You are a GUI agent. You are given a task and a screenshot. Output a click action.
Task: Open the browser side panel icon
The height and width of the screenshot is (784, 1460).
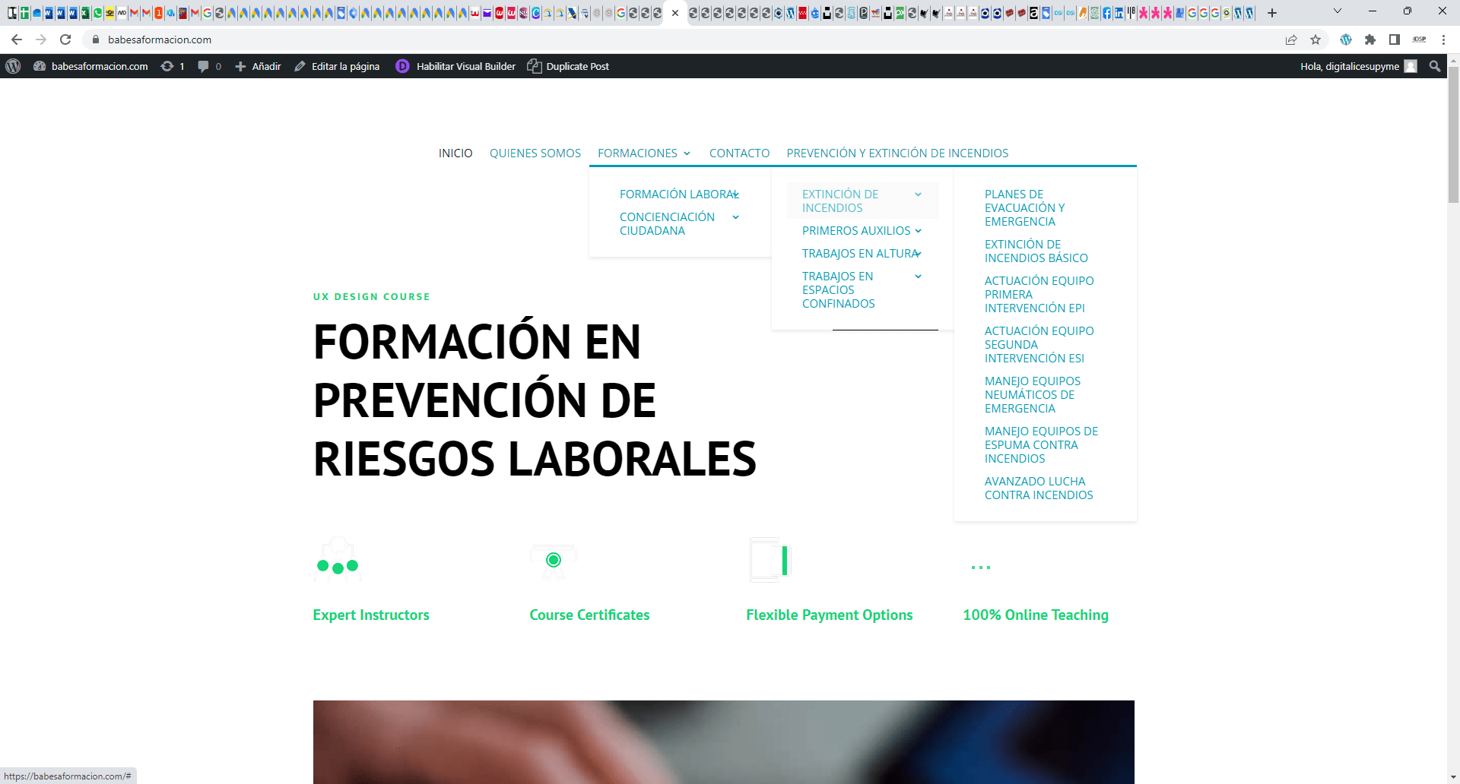[1395, 40]
